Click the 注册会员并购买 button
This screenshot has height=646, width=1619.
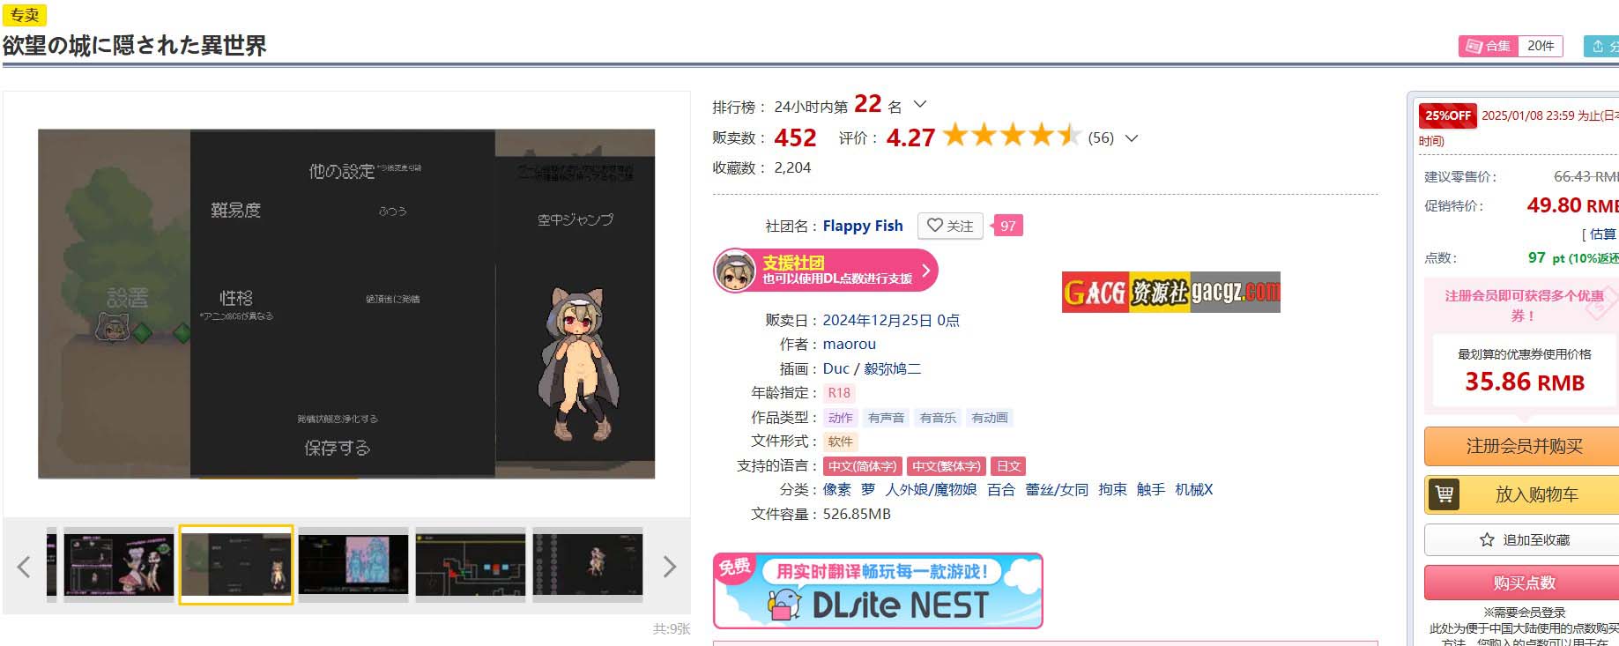[x=1525, y=446]
